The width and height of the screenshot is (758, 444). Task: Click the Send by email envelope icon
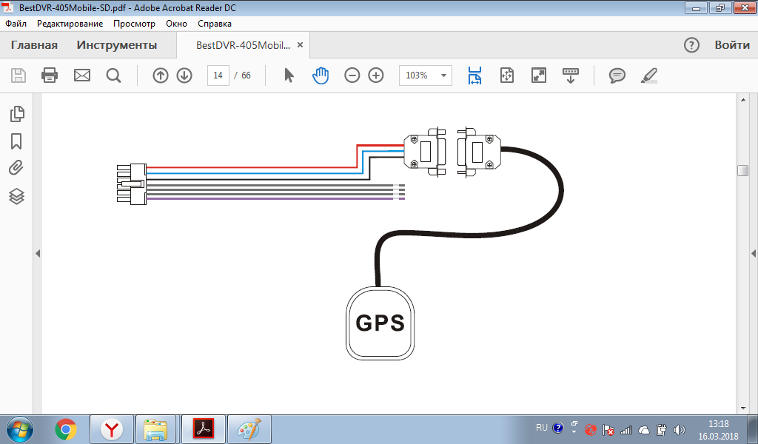tap(81, 75)
